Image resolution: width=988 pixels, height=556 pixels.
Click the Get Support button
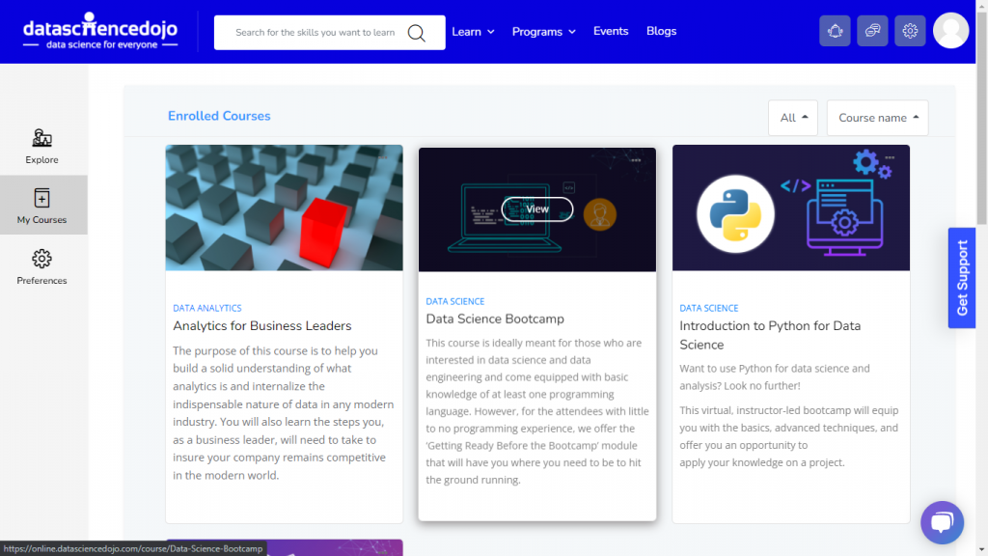[962, 278]
